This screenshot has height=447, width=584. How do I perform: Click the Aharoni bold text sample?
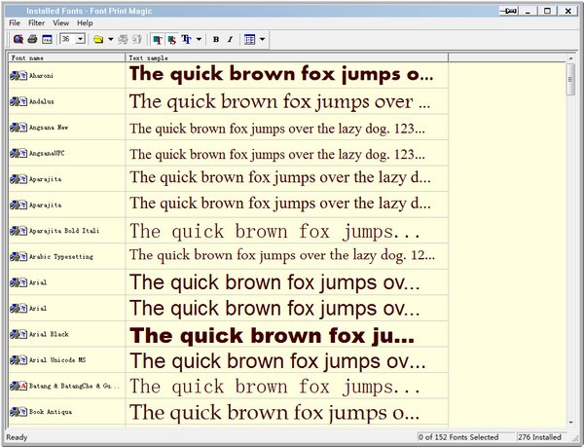[281, 74]
